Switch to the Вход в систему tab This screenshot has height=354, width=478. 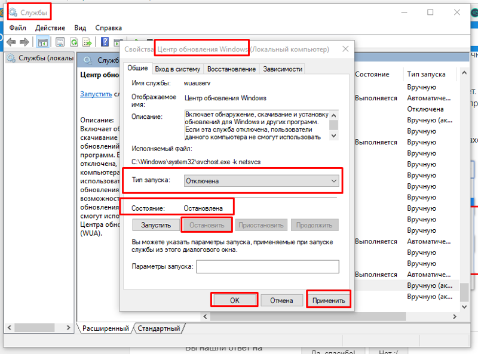[177, 69]
